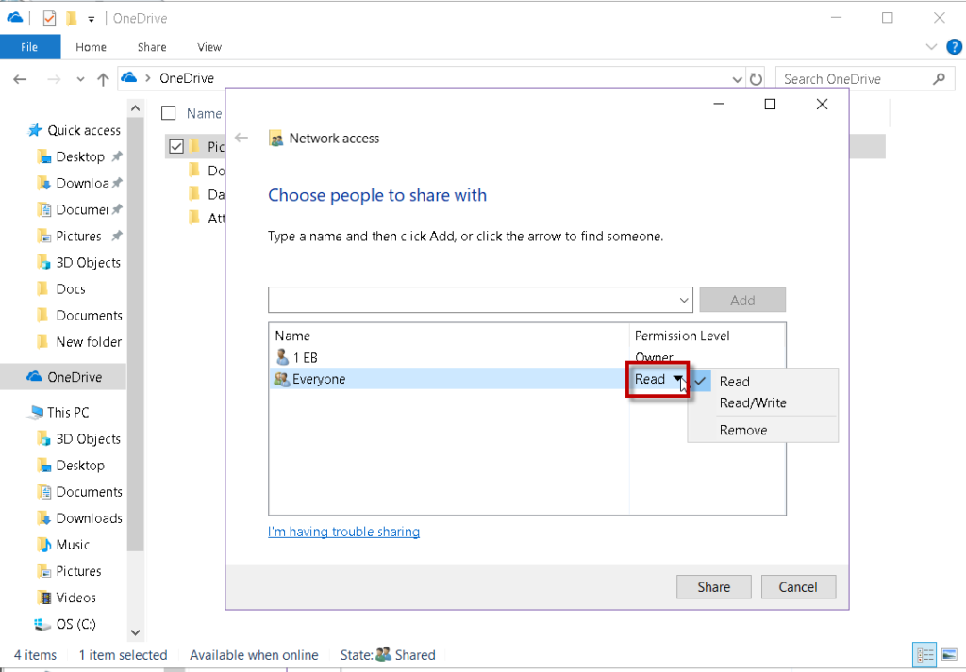Switch to large icons view in the status bar
966x672 pixels.
point(950,655)
